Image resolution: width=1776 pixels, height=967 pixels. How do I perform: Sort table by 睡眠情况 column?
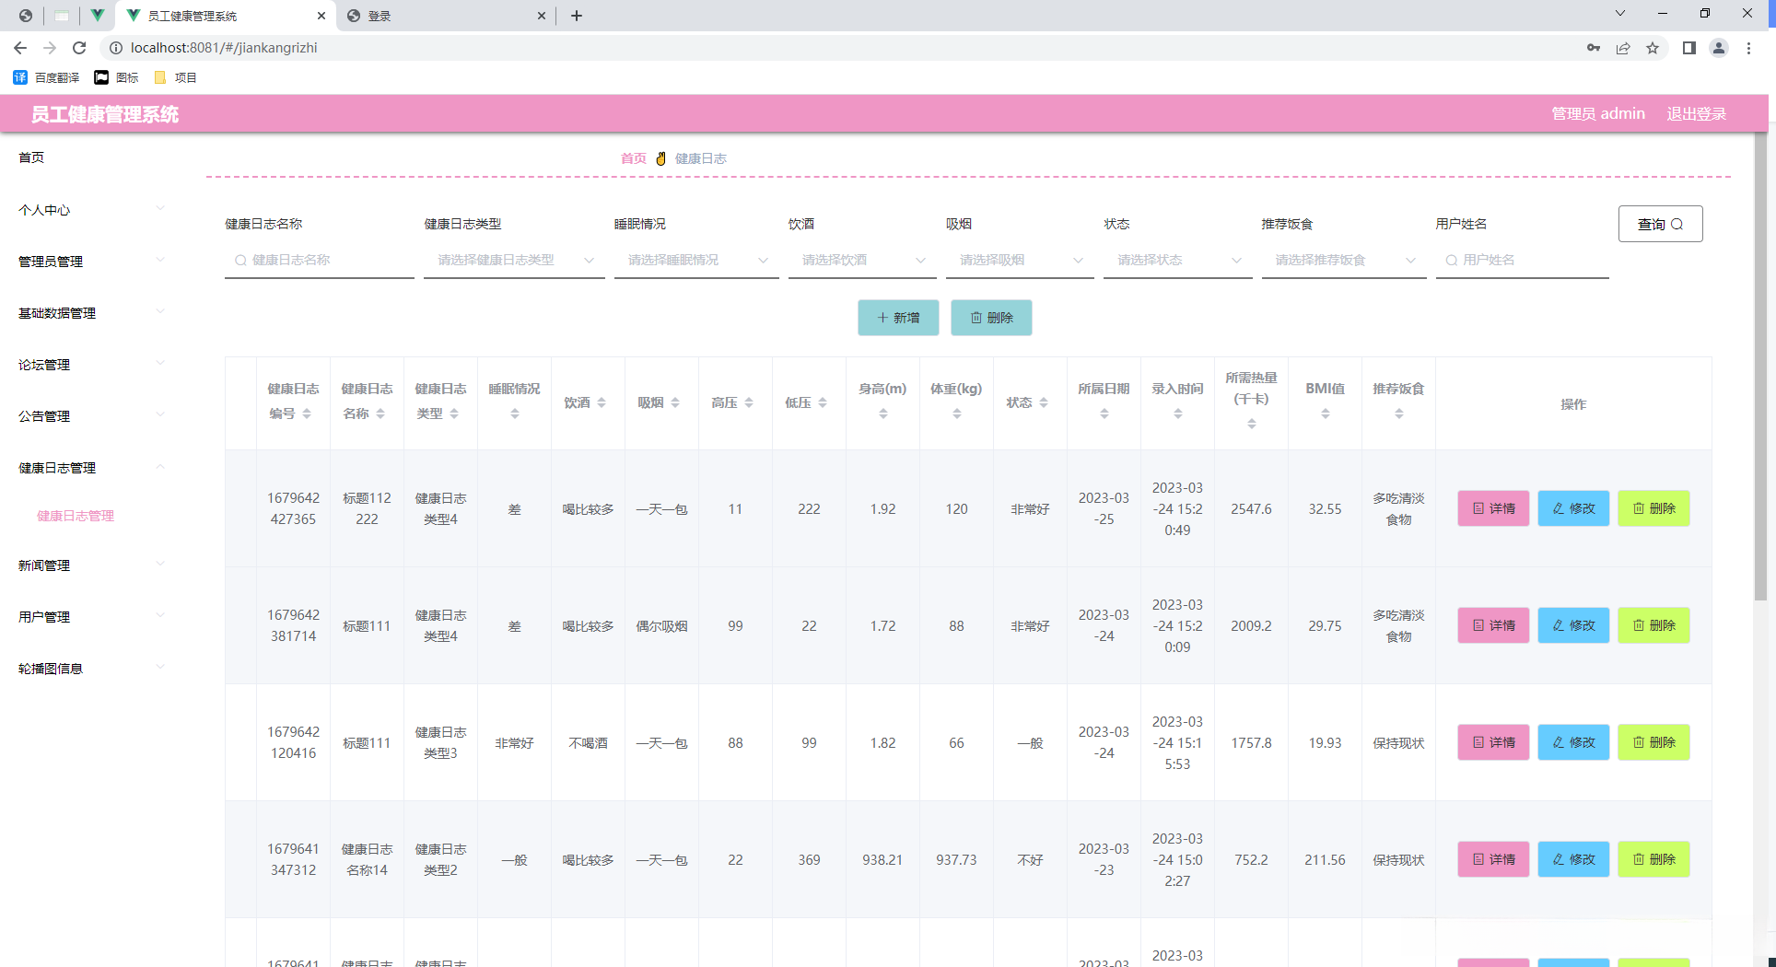(515, 414)
